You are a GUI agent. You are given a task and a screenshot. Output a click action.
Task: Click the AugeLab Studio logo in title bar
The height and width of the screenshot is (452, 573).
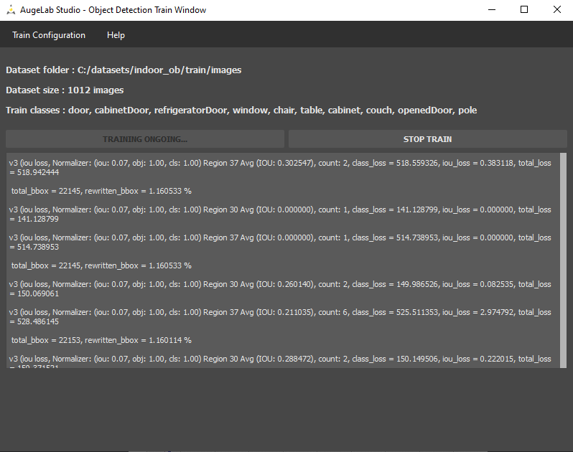[x=11, y=10]
